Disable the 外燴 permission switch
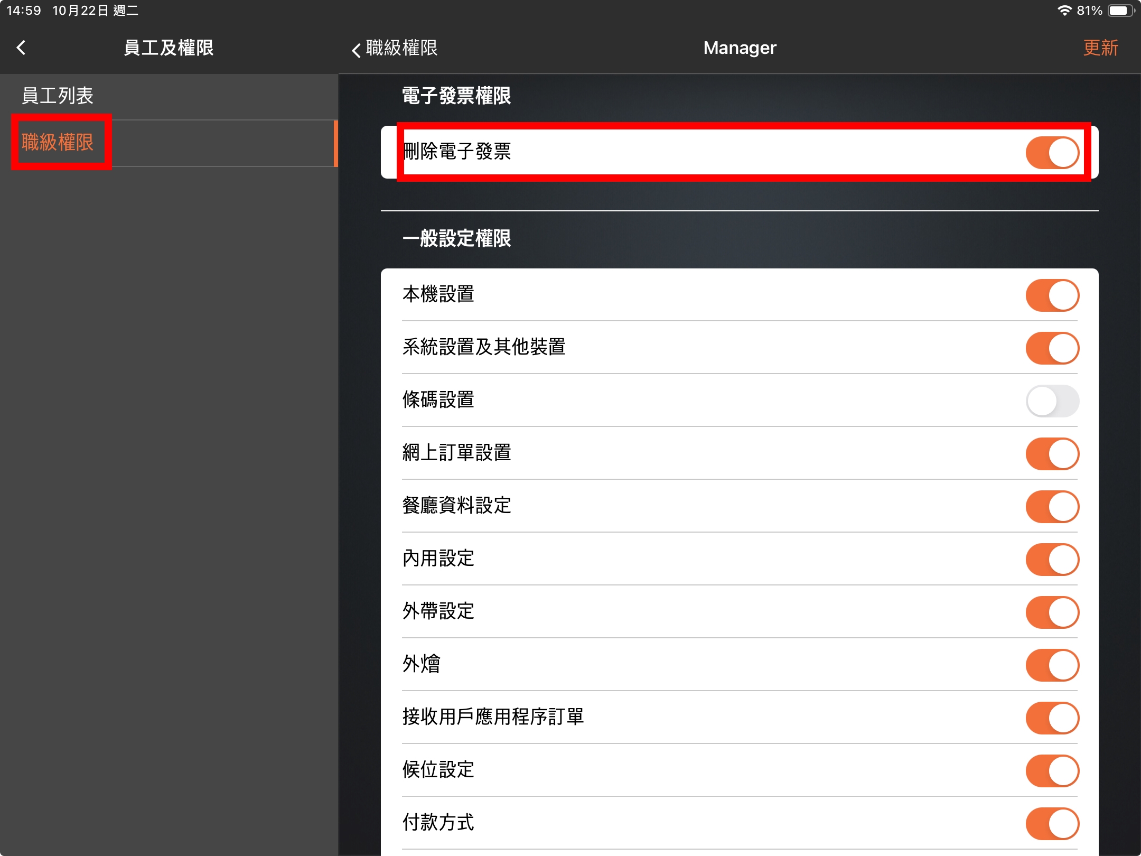 click(1052, 665)
